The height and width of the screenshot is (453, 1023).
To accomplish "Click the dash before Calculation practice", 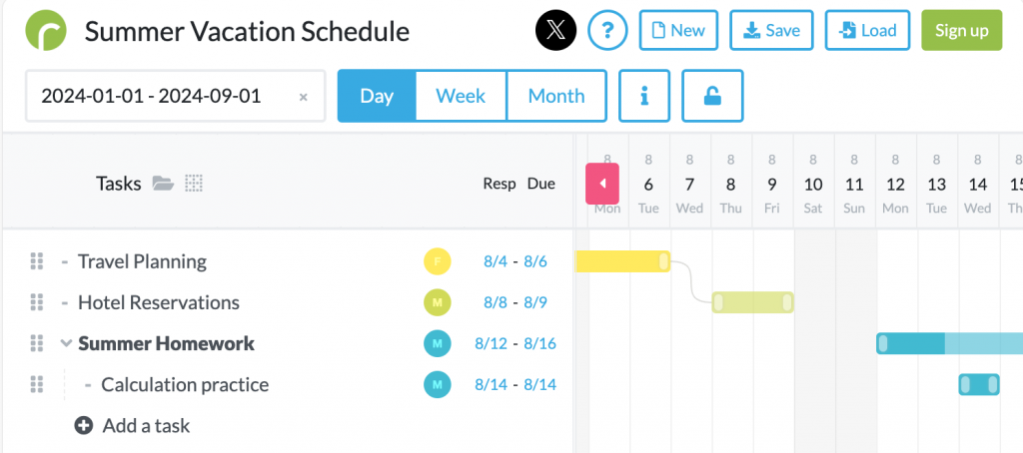I will 88,384.
